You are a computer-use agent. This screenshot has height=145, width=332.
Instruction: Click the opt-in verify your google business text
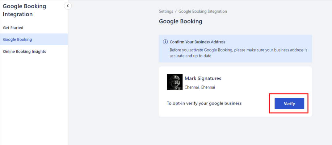click(x=204, y=103)
